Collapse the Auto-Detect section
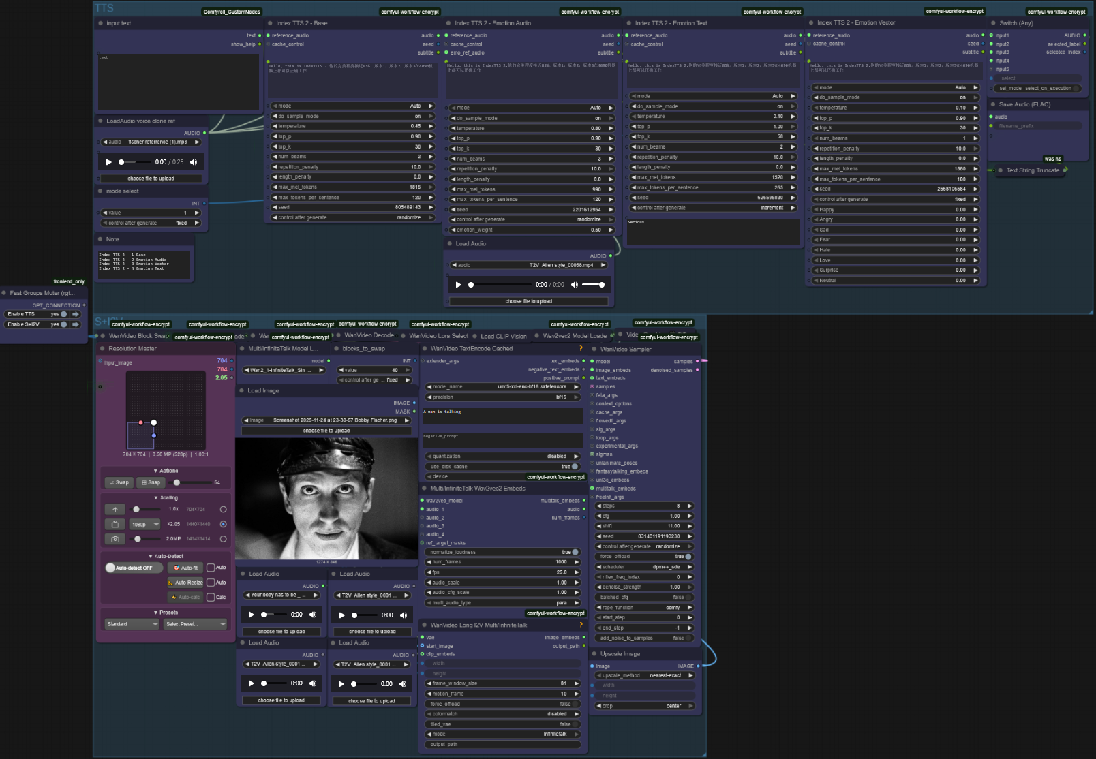The image size is (1096, 759). 166,557
